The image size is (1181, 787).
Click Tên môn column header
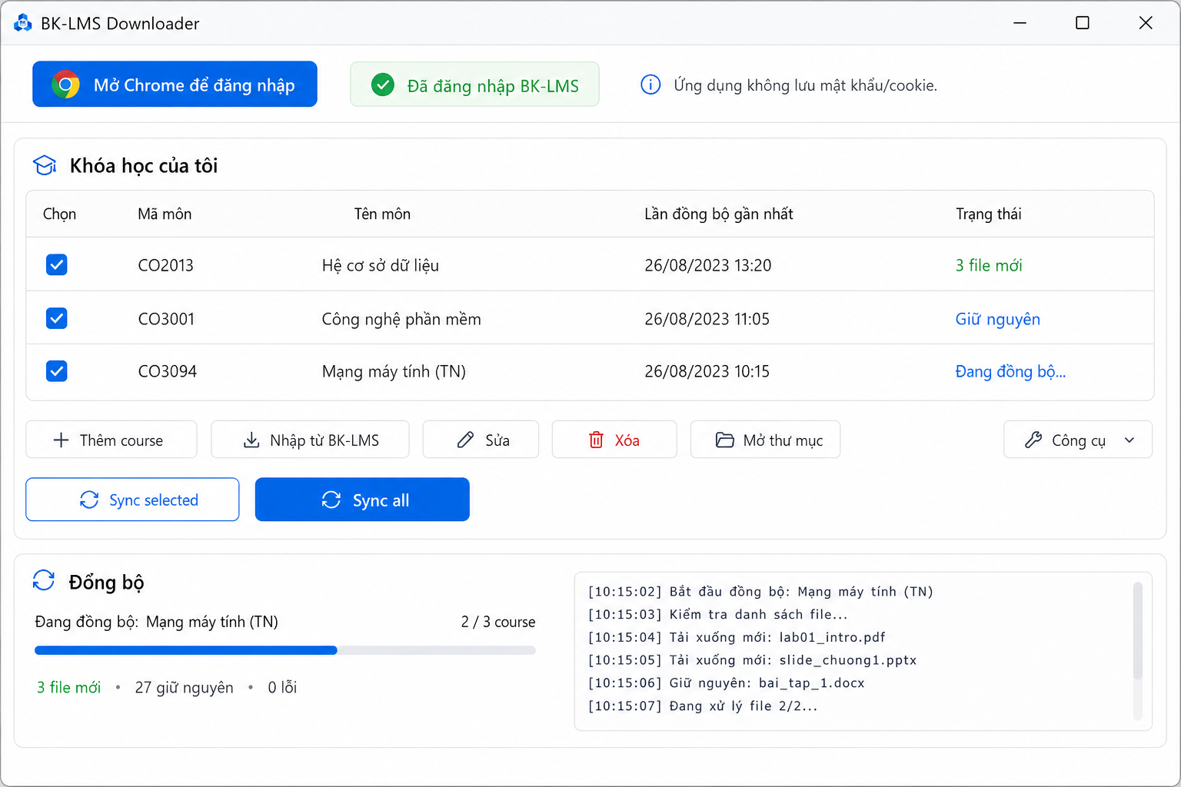coord(382,214)
